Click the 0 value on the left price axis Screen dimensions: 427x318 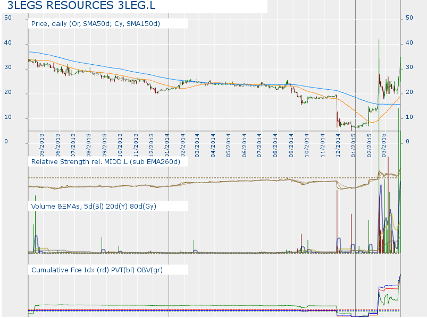(6, 142)
